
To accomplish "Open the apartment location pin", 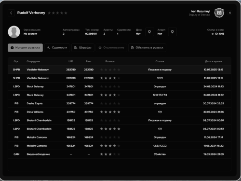I will click(x=173, y=32).
